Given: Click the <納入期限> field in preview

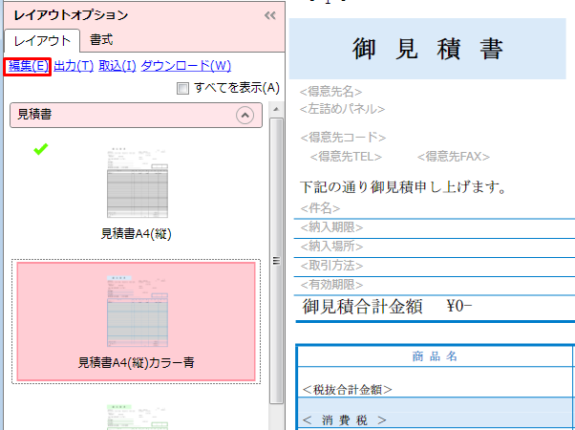Looking at the screenshot, I should click(x=331, y=227).
